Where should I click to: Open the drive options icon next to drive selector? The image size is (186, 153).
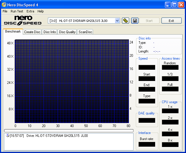click(125, 21)
